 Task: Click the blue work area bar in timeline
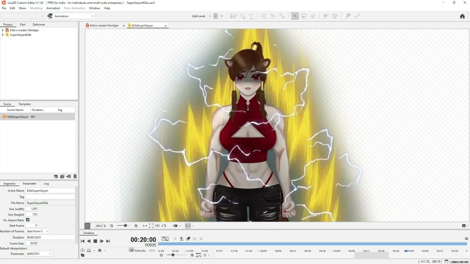[x=312, y=243]
